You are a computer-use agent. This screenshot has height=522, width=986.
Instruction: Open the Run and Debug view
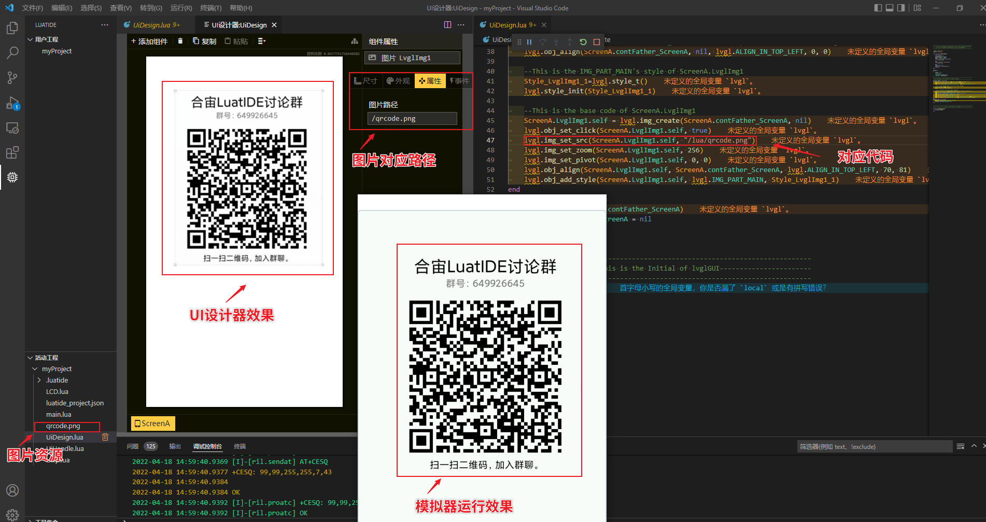point(12,103)
